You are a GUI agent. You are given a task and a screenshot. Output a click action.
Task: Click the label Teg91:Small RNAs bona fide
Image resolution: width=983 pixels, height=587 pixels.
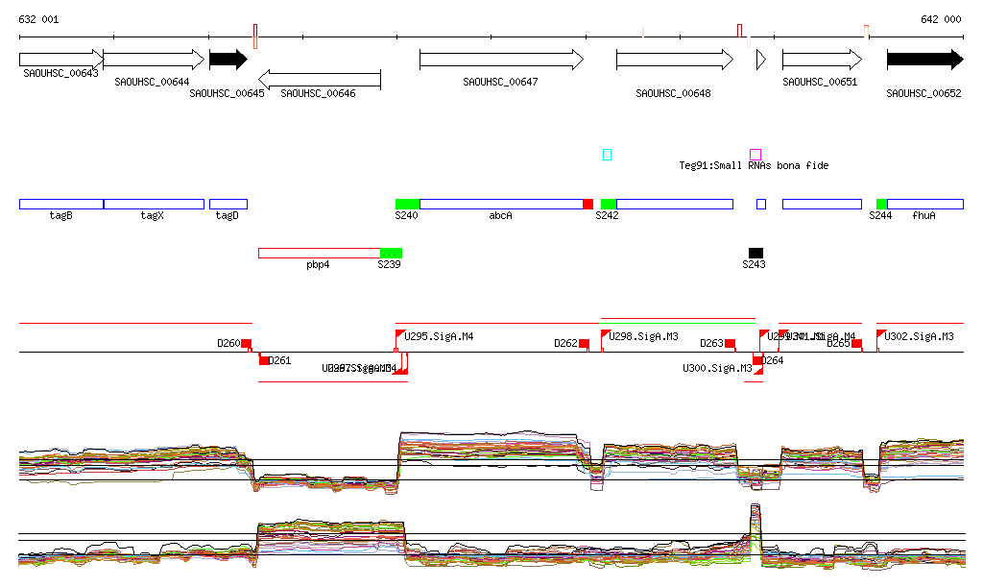754,165
